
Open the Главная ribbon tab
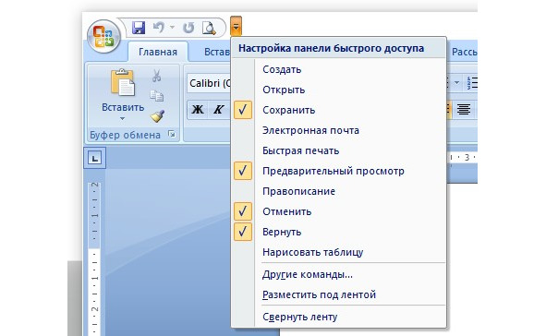tap(158, 52)
